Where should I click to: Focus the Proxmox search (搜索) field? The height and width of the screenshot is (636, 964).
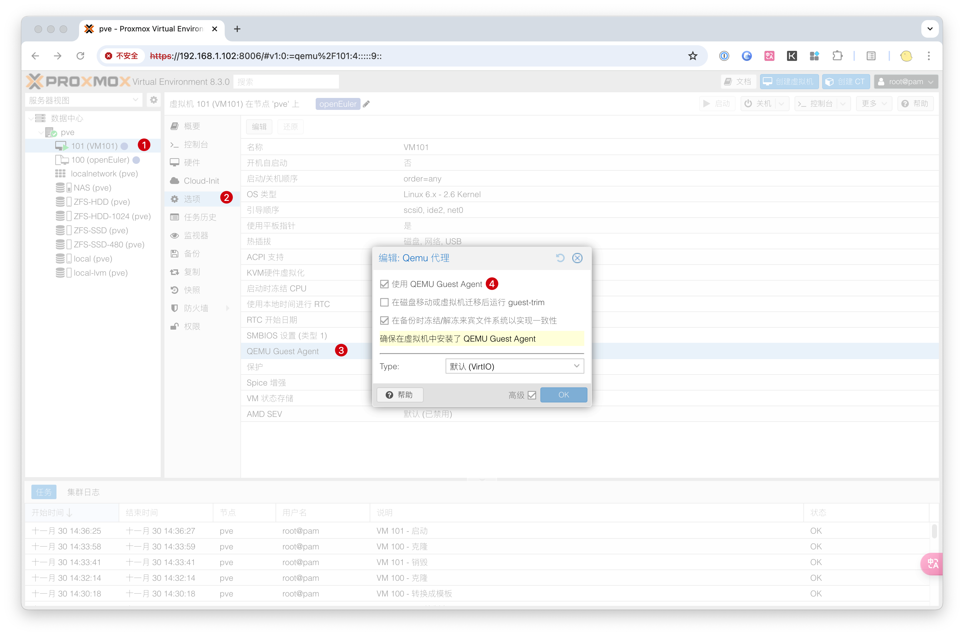click(286, 82)
